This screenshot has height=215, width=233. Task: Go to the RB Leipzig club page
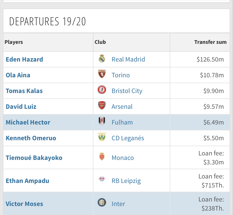tap(126, 180)
